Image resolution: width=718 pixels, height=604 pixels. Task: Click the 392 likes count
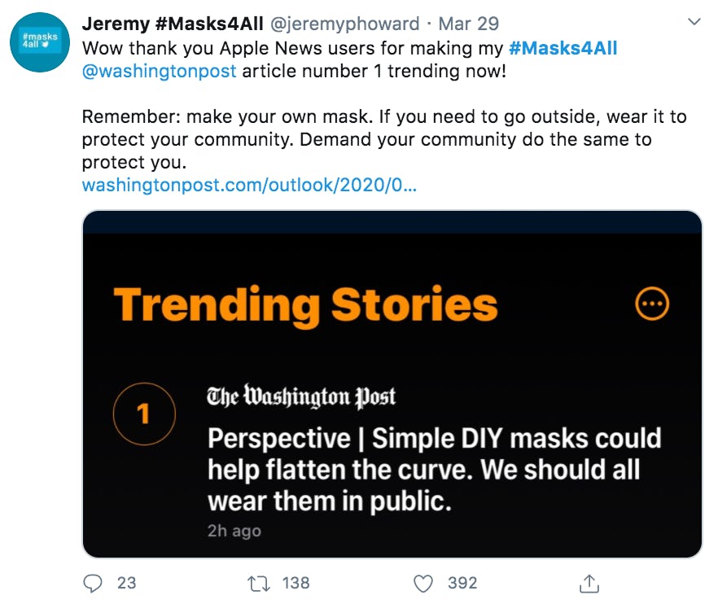click(x=462, y=583)
